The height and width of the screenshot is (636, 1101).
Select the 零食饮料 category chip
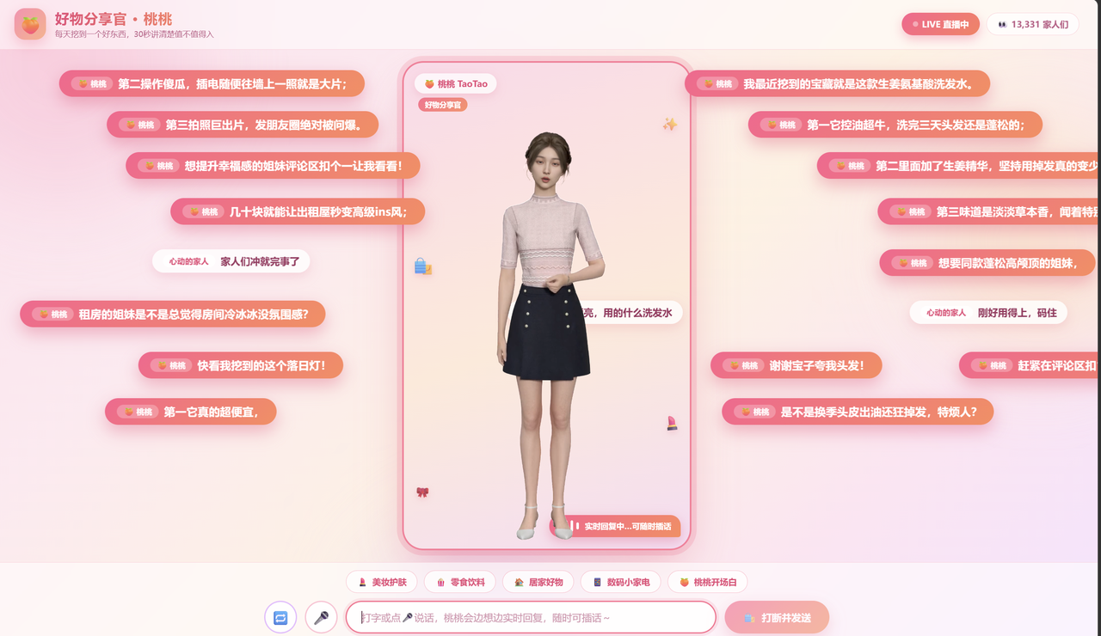[x=460, y=582]
